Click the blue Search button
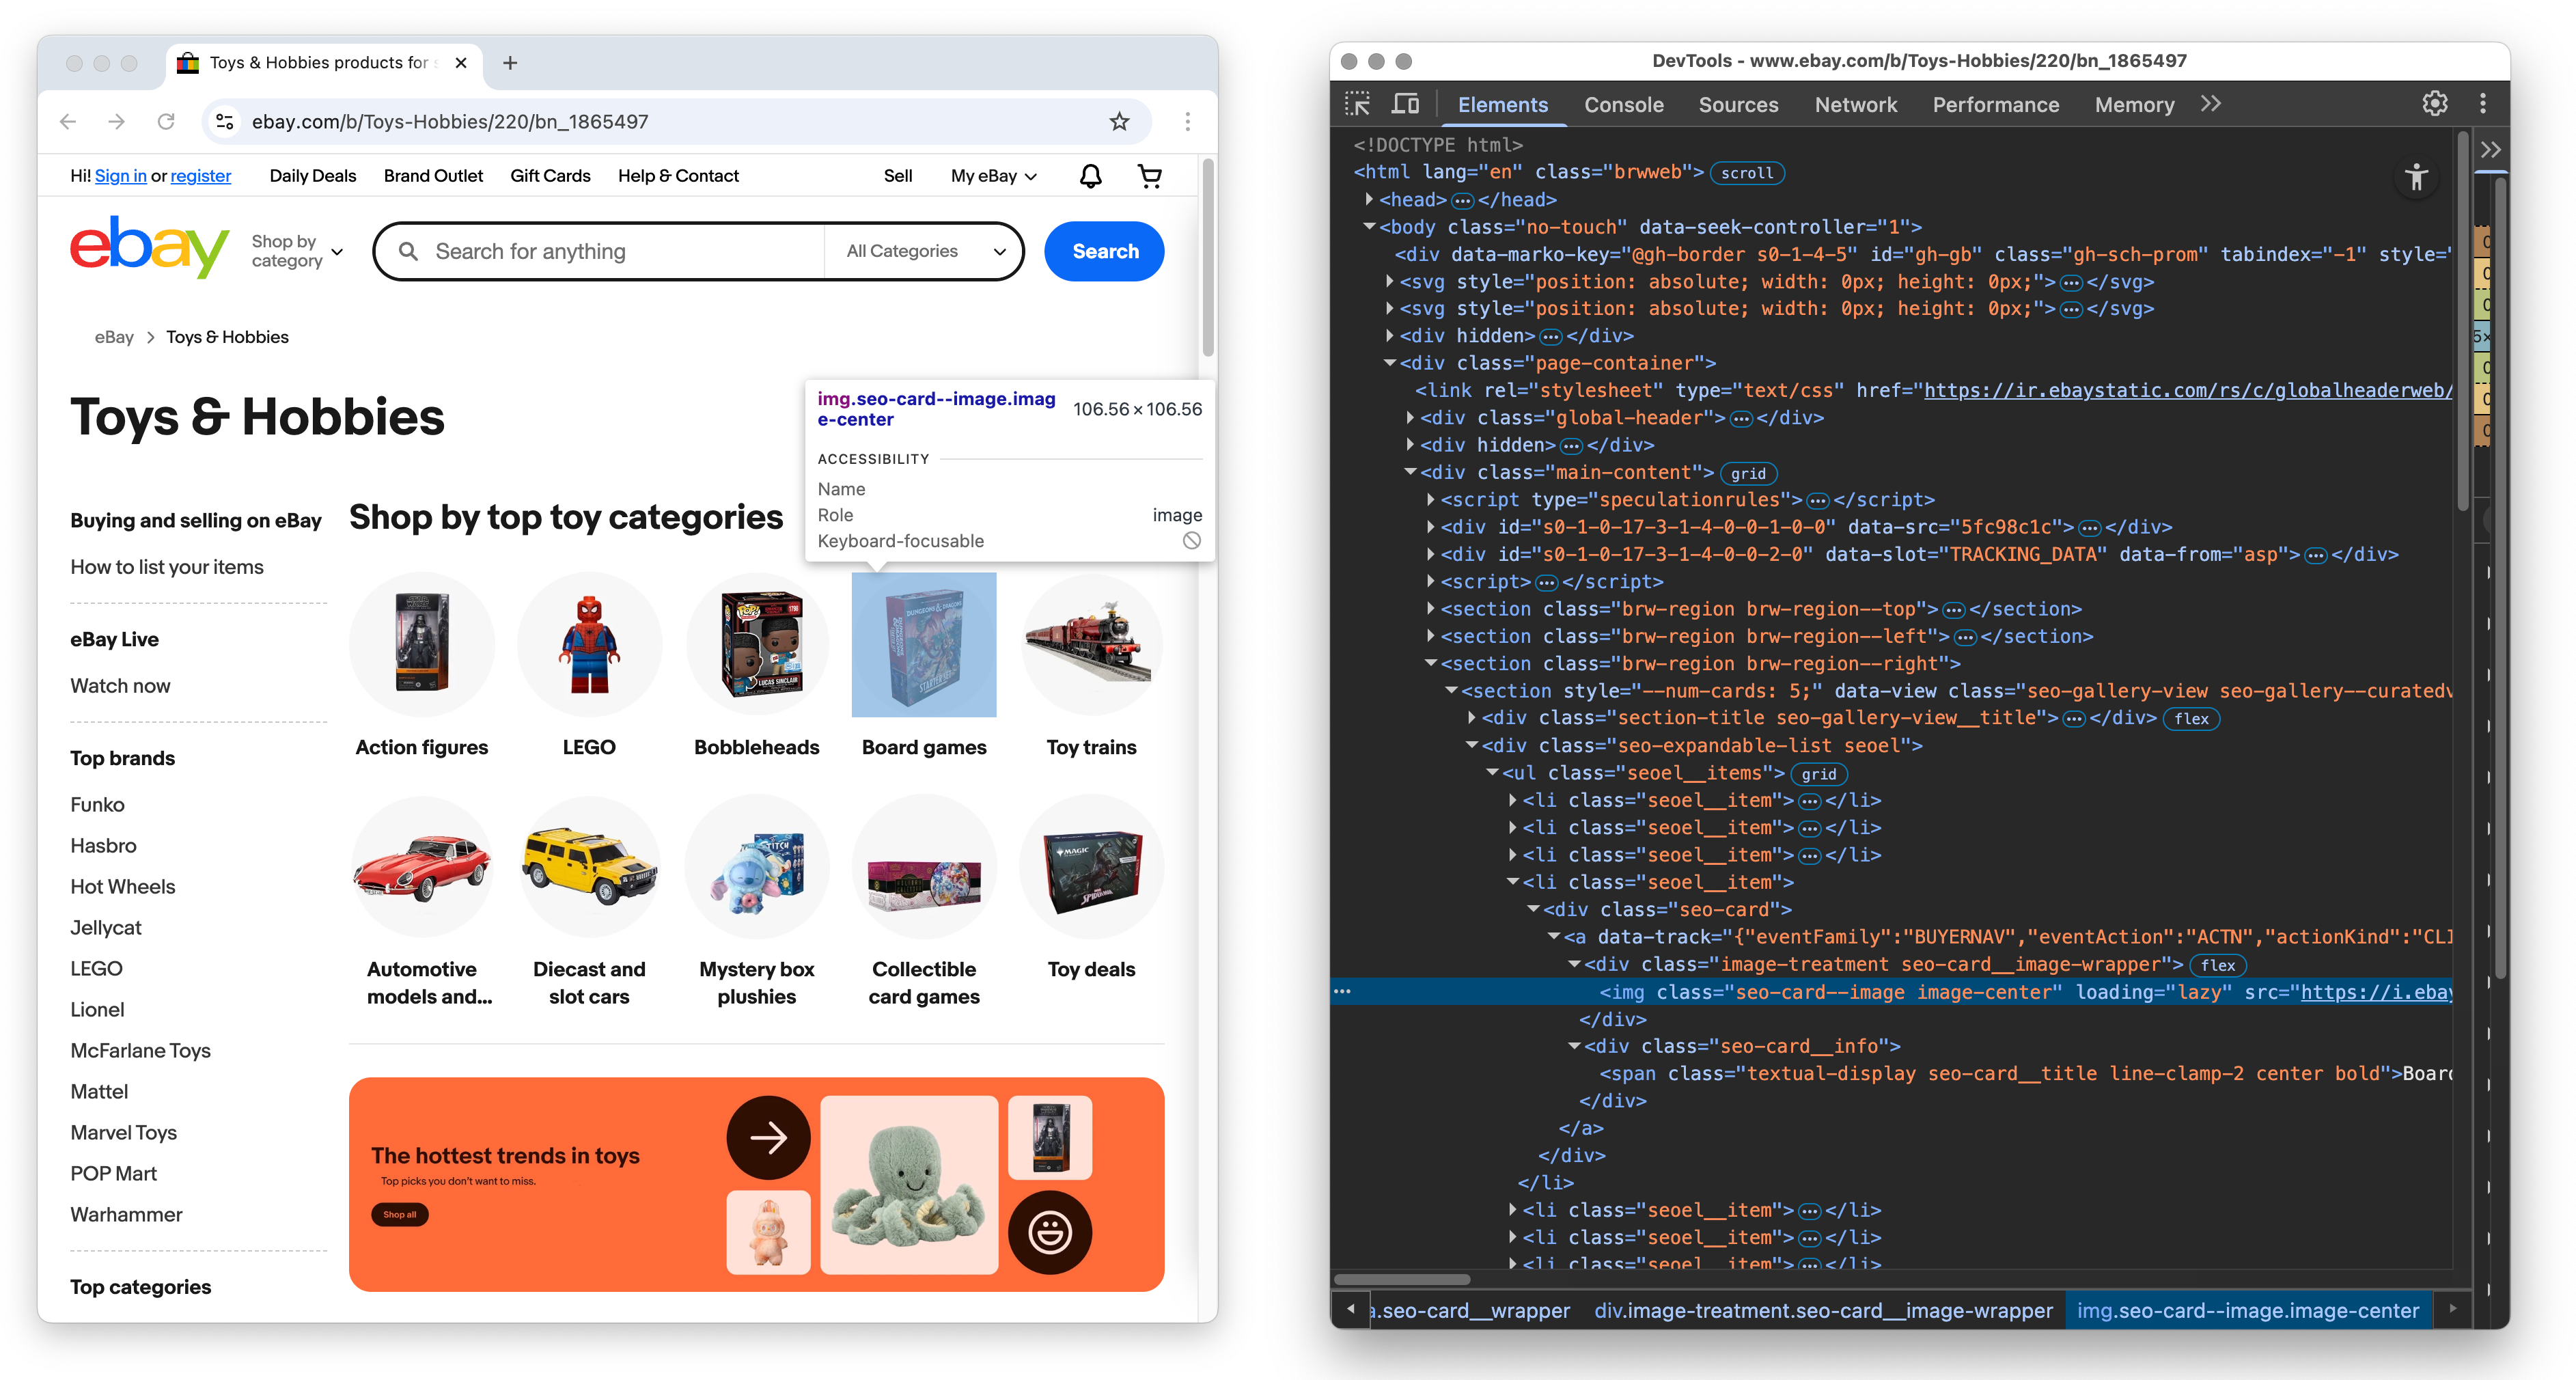Image resolution: width=2576 pixels, height=1380 pixels. (1104, 251)
